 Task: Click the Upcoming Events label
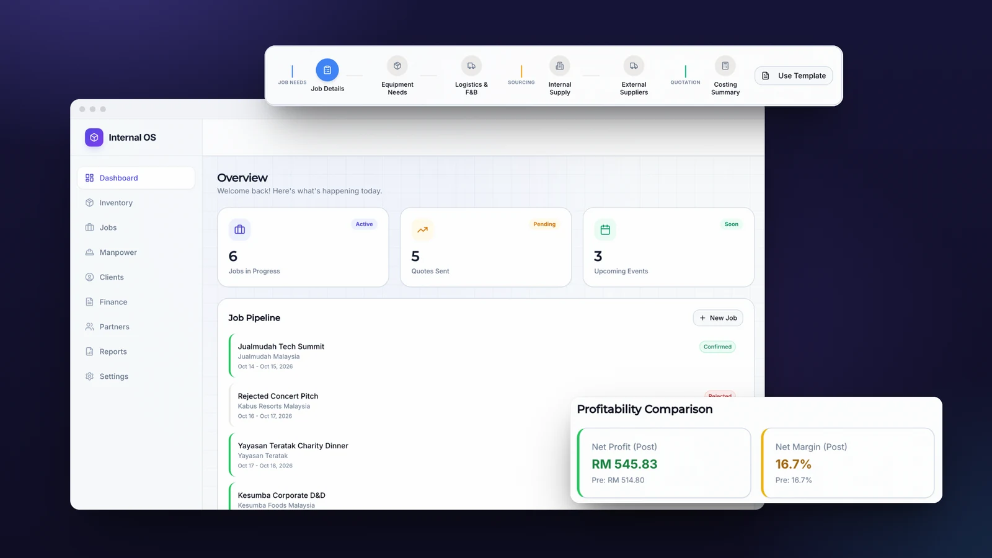pos(621,271)
